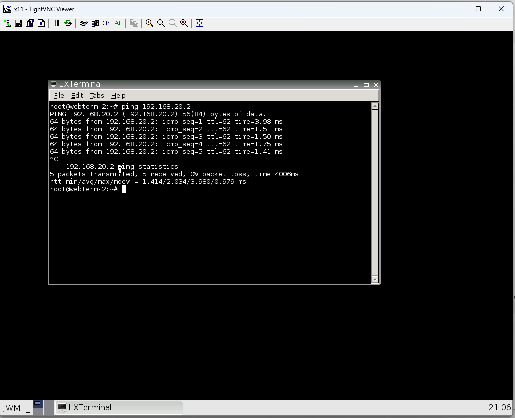Screen dimensions: 515x418
Task: Toggle full screen mode in the viewer
Action: [x=199, y=23]
